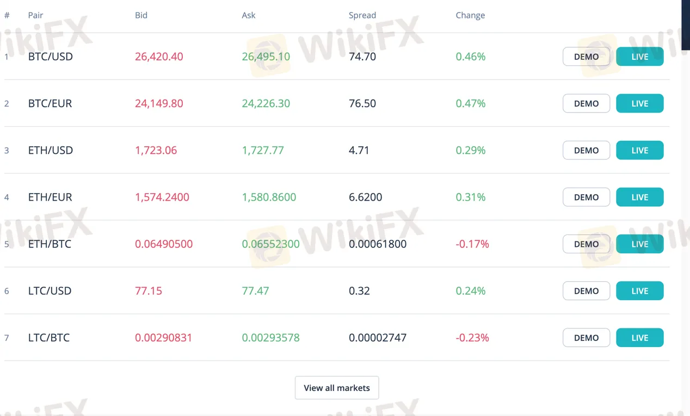Image resolution: width=690 pixels, height=416 pixels.
Task: Click bid price 77.15
Action: point(149,290)
